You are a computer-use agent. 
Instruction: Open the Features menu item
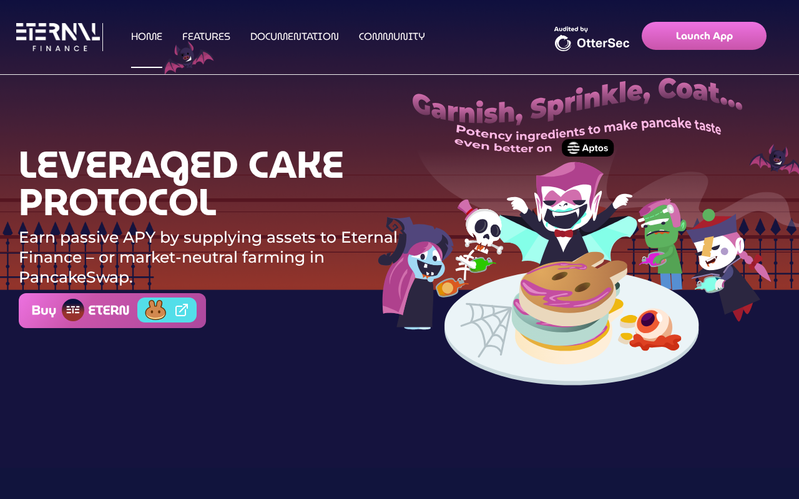(x=206, y=37)
